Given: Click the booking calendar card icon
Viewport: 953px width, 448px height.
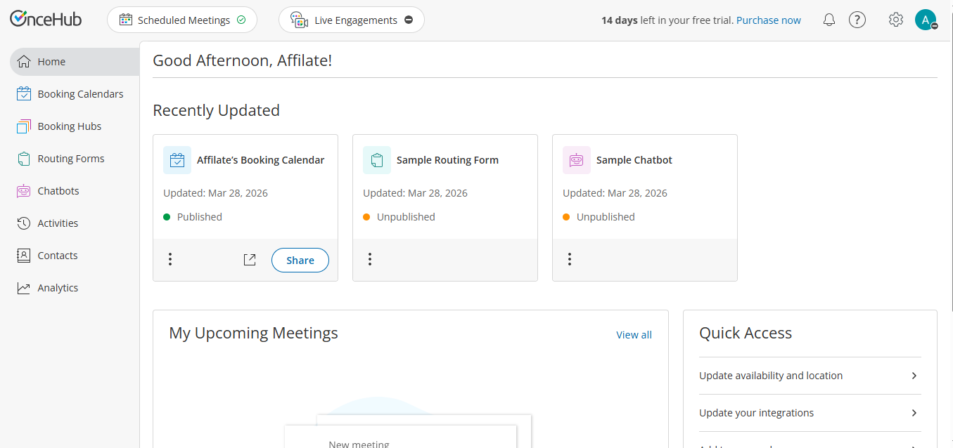Looking at the screenshot, I should click(x=177, y=160).
